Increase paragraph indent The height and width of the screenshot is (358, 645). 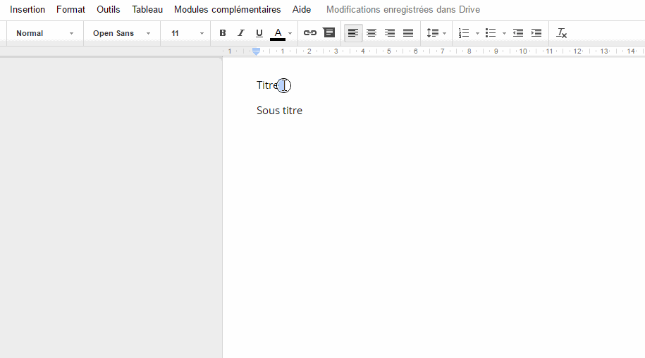[x=536, y=33]
